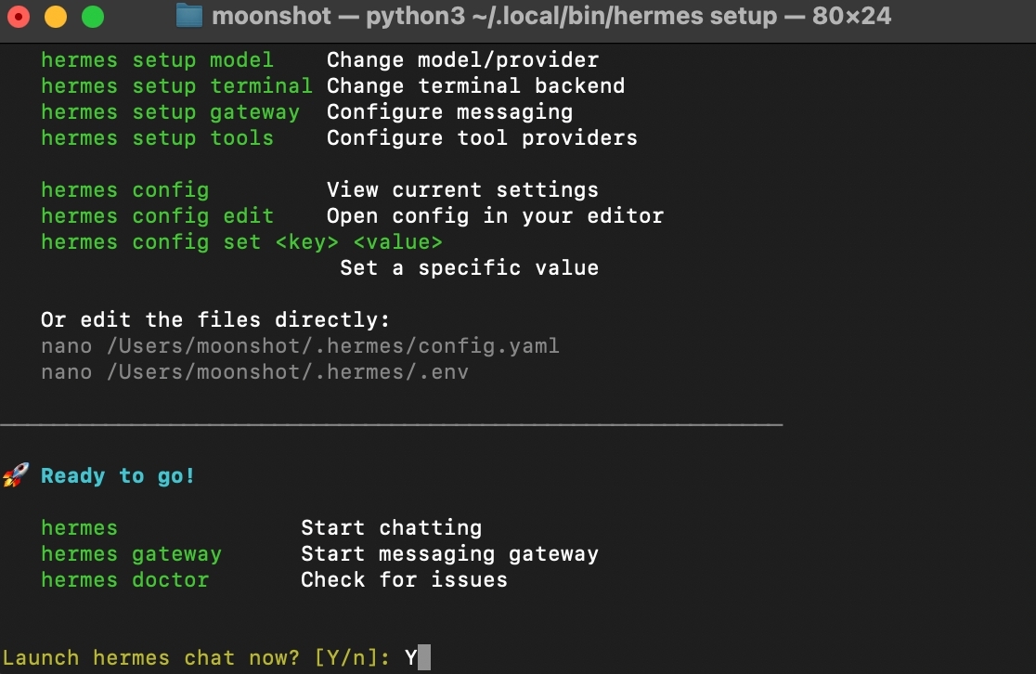Click the yellow minimize window button
Screen dimensions: 1036x674
coord(56,17)
